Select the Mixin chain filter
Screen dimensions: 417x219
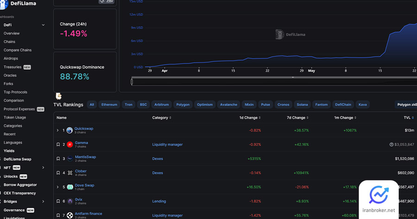point(249,105)
